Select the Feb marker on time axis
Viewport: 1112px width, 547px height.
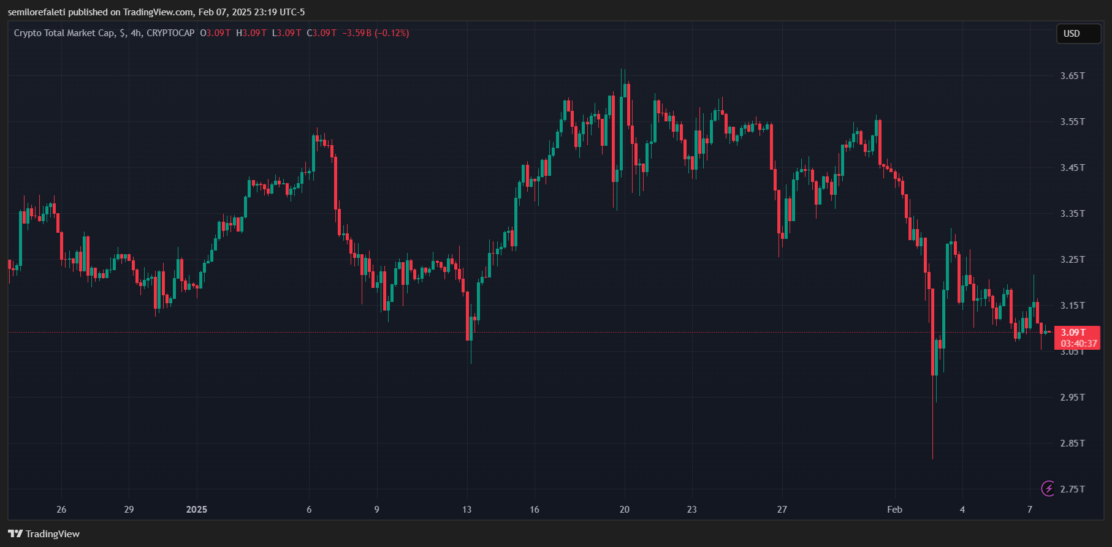pyautogui.click(x=894, y=510)
